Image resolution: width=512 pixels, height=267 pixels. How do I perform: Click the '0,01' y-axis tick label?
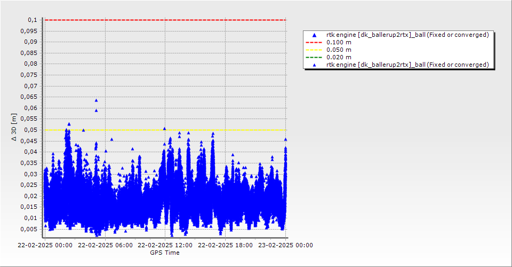31,218
